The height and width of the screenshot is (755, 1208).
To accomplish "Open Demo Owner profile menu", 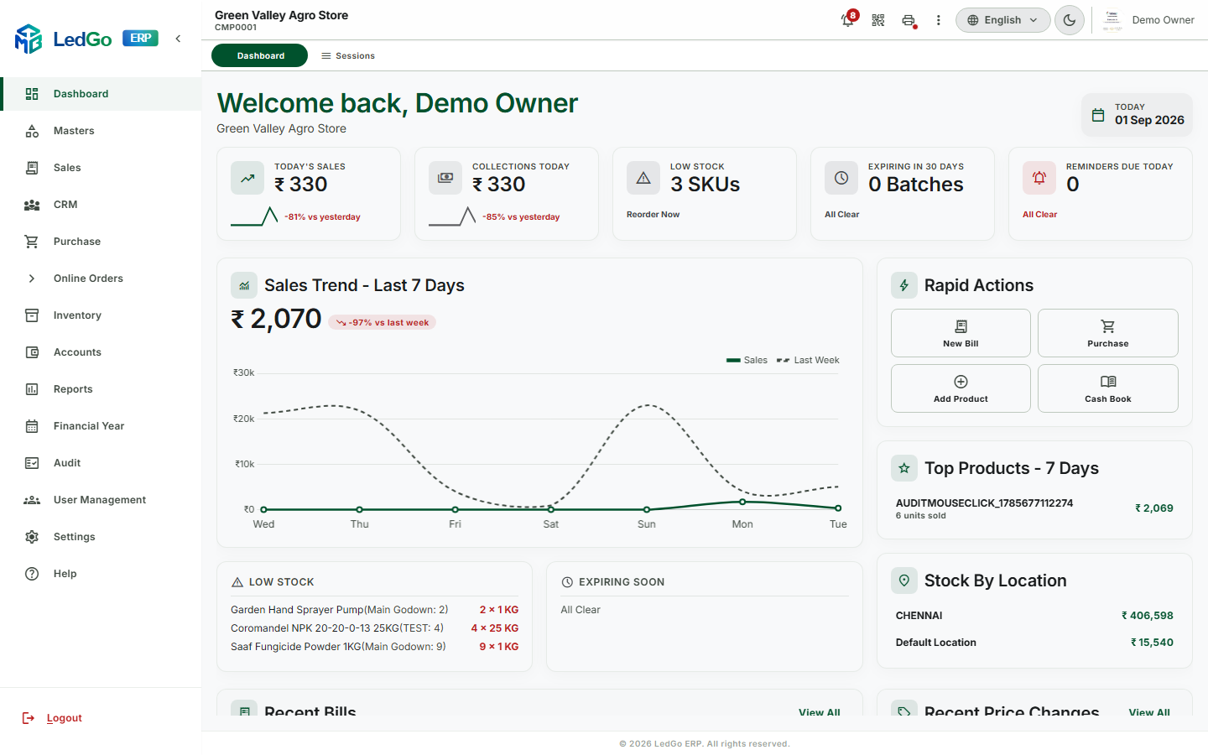I will pos(1148,20).
